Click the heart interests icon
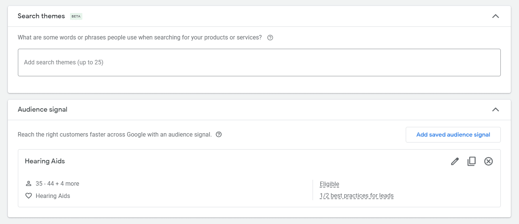Screen dimensions: 519x224 [28, 196]
